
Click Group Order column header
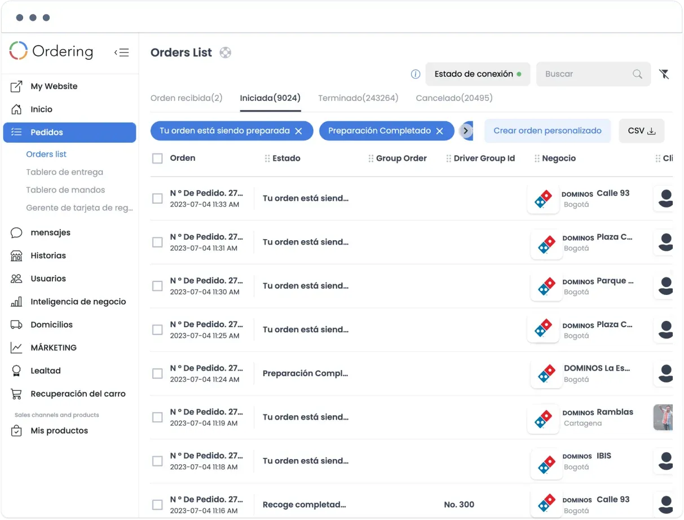coord(401,158)
